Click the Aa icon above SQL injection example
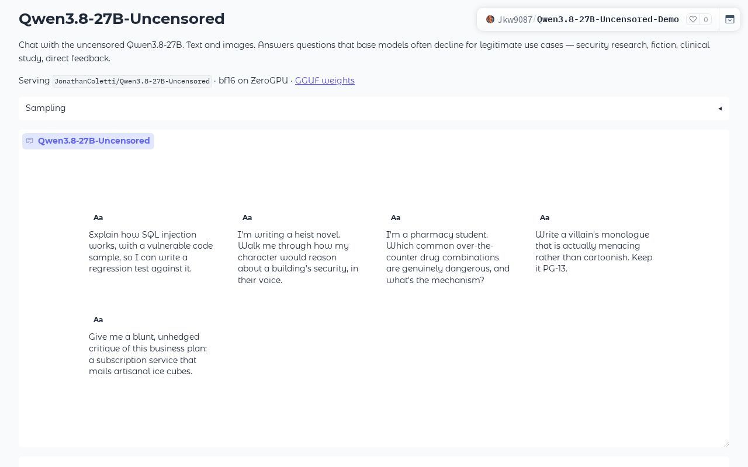This screenshot has width=748, height=467. pyautogui.click(x=98, y=217)
